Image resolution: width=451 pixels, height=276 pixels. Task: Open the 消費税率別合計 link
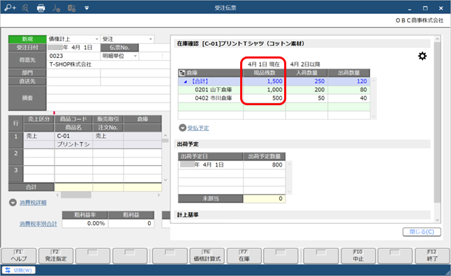pyautogui.click(x=38, y=224)
